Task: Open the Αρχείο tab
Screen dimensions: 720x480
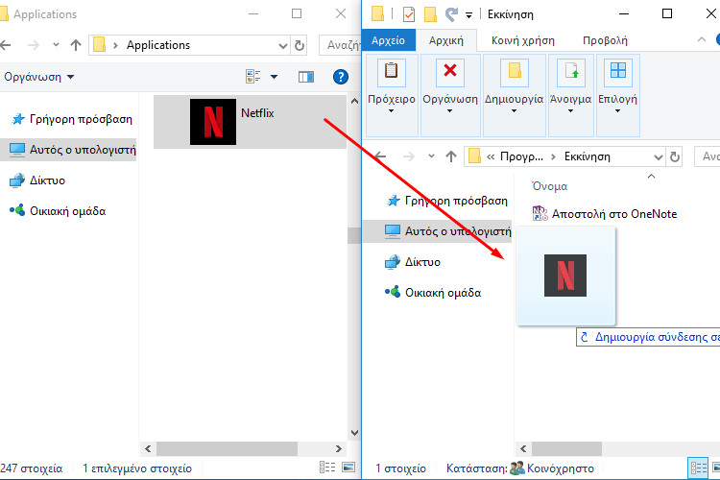Action: coord(388,40)
